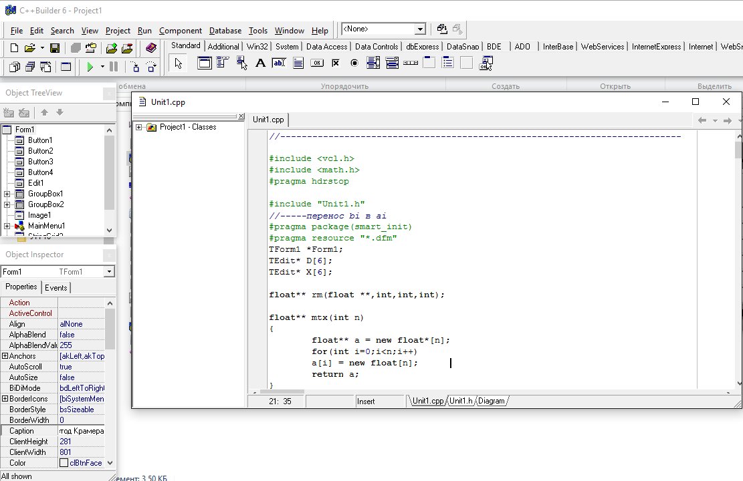Screen dimensions: 743x481
Task: Select the CheckBox component icon
Action: pyautogui.click(x=336, y=63)
